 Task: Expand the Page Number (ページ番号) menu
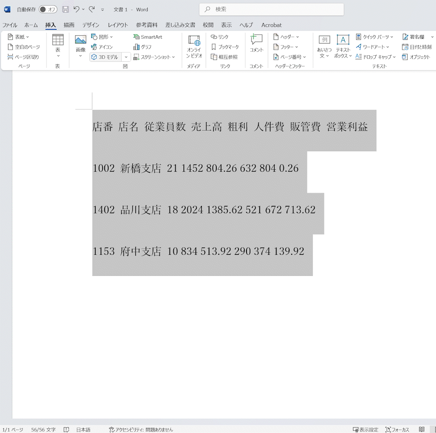click(x=290, y=57)
